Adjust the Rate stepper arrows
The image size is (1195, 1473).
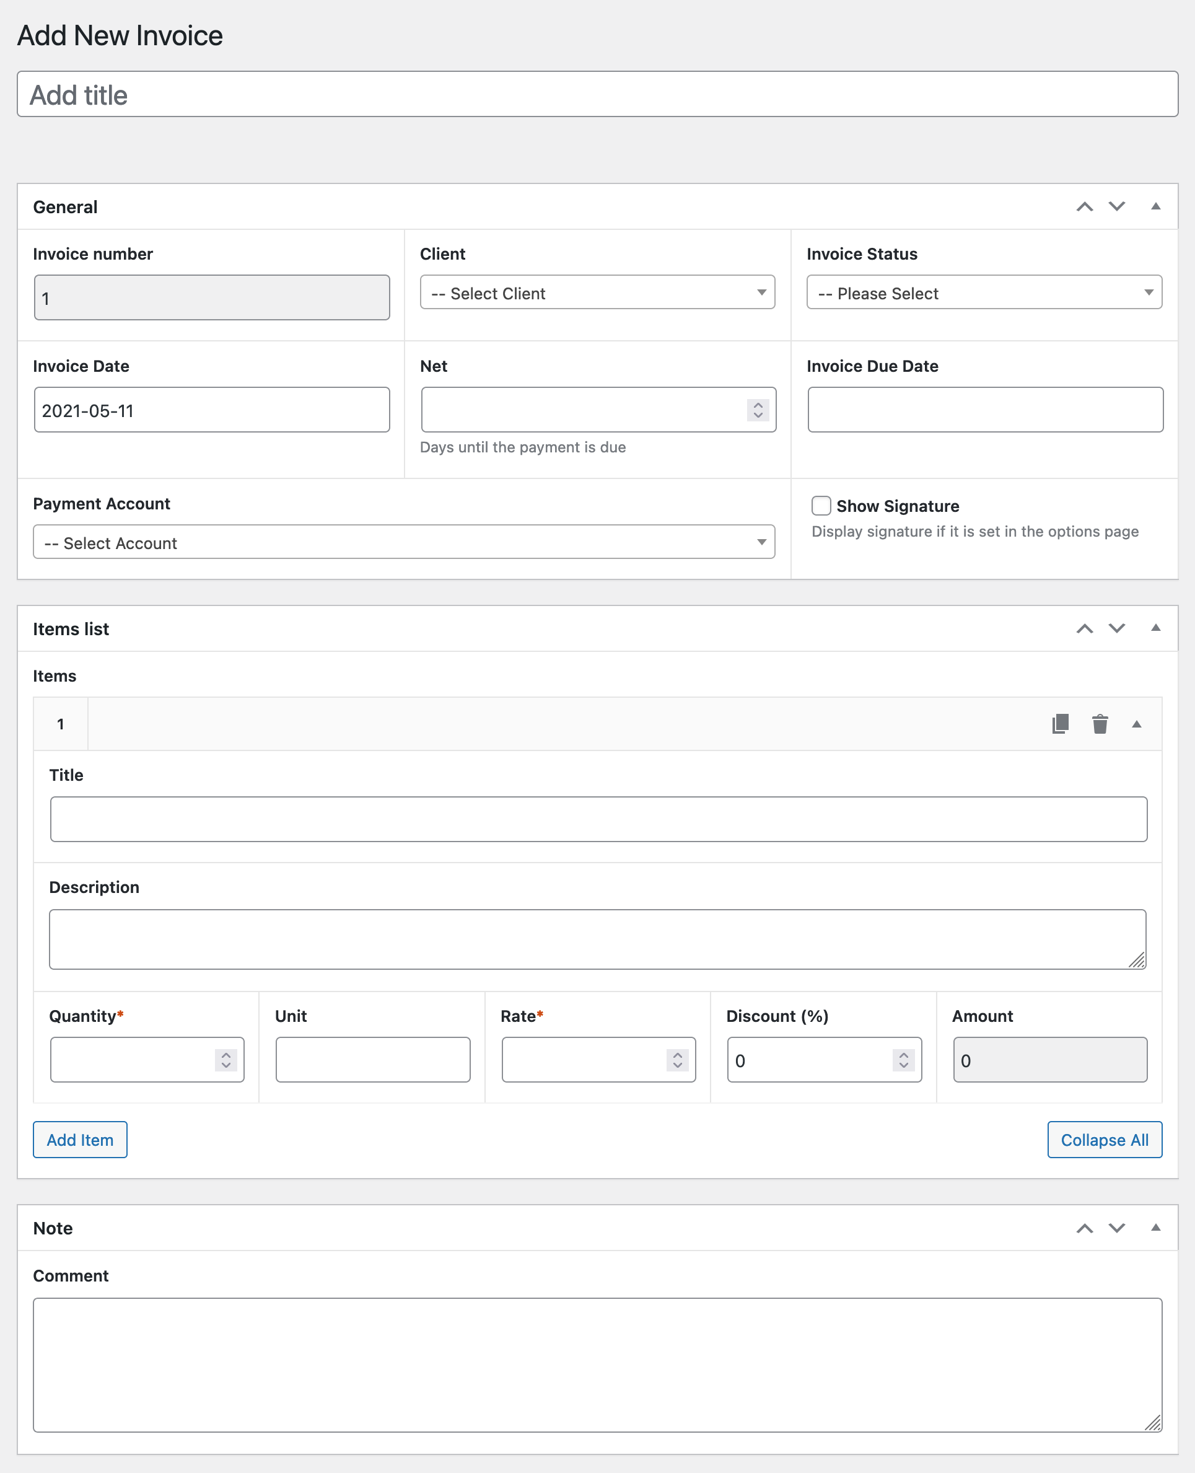[x=677, y=1060]
